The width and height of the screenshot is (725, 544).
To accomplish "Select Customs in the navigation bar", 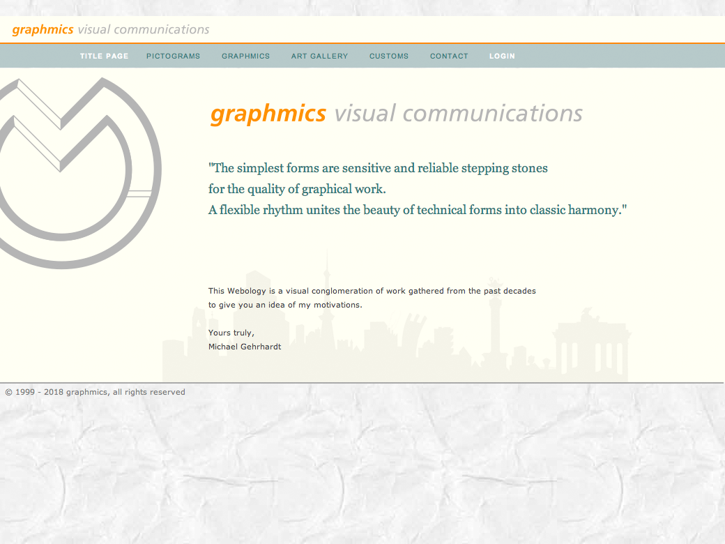I will click(x=389, y=56).
